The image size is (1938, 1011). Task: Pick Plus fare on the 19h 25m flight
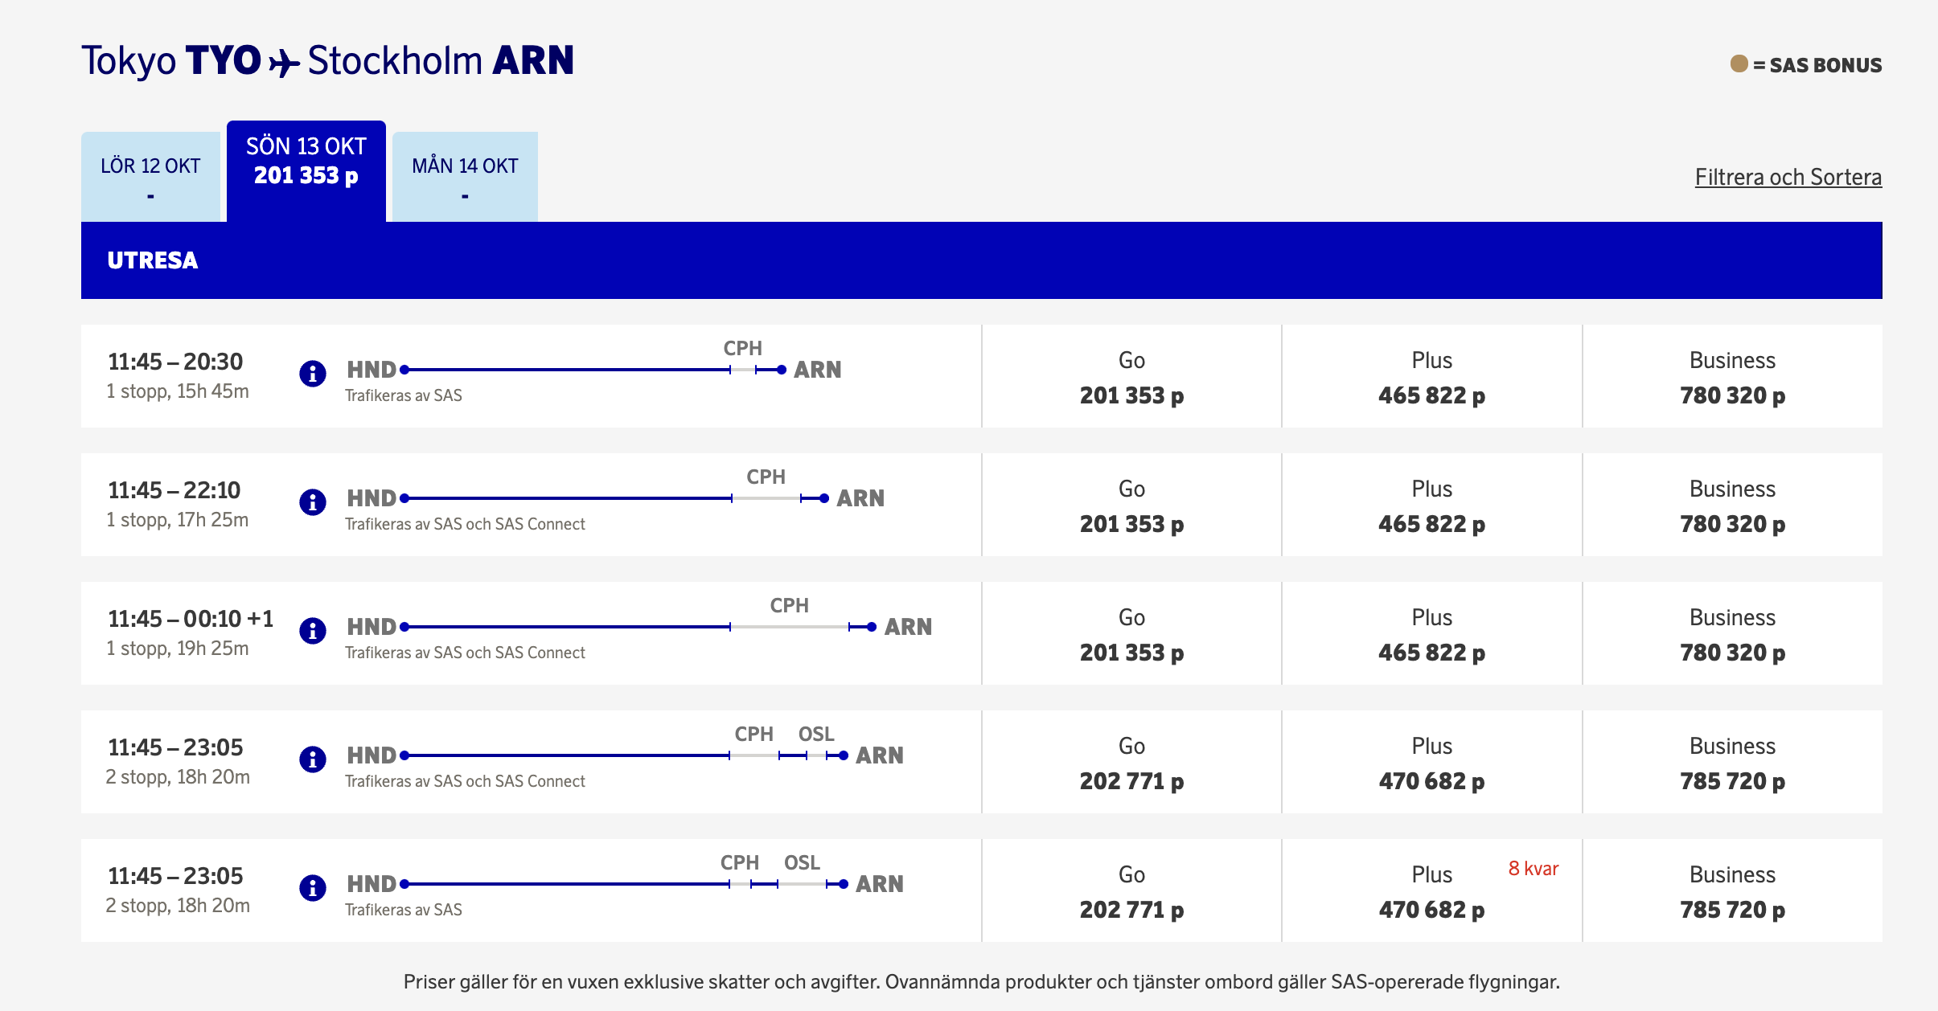[x=1432, y=633]
